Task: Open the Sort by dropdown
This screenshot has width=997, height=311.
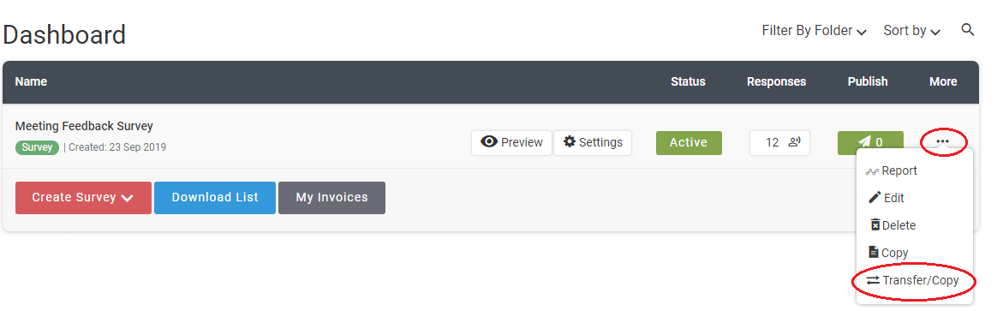Action: pyautogui.click(x=912, y=31)
